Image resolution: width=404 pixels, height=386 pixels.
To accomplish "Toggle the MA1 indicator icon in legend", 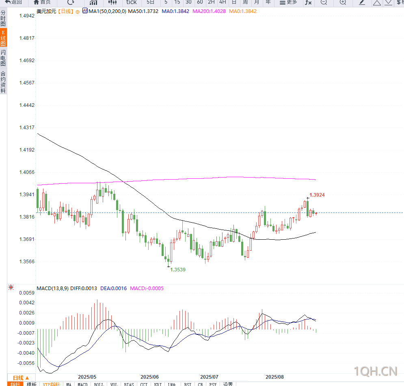I will (85, 11).
